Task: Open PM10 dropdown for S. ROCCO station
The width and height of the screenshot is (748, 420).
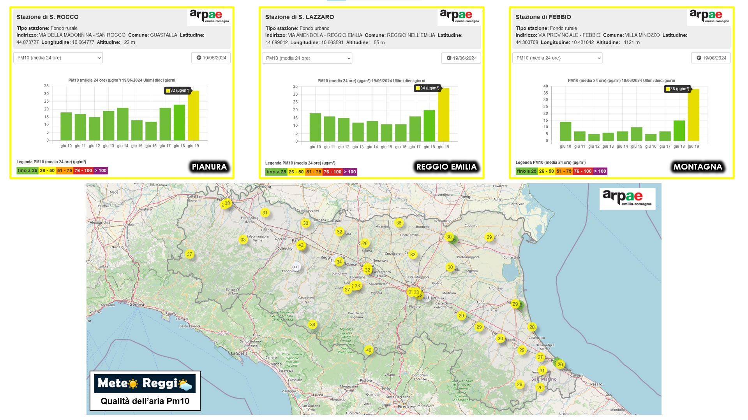Action: [58, 58]
